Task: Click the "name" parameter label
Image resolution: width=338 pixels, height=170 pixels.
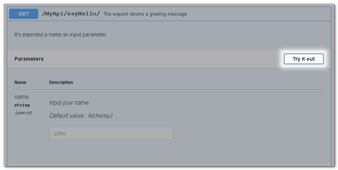Action: [x=21, y=97]
